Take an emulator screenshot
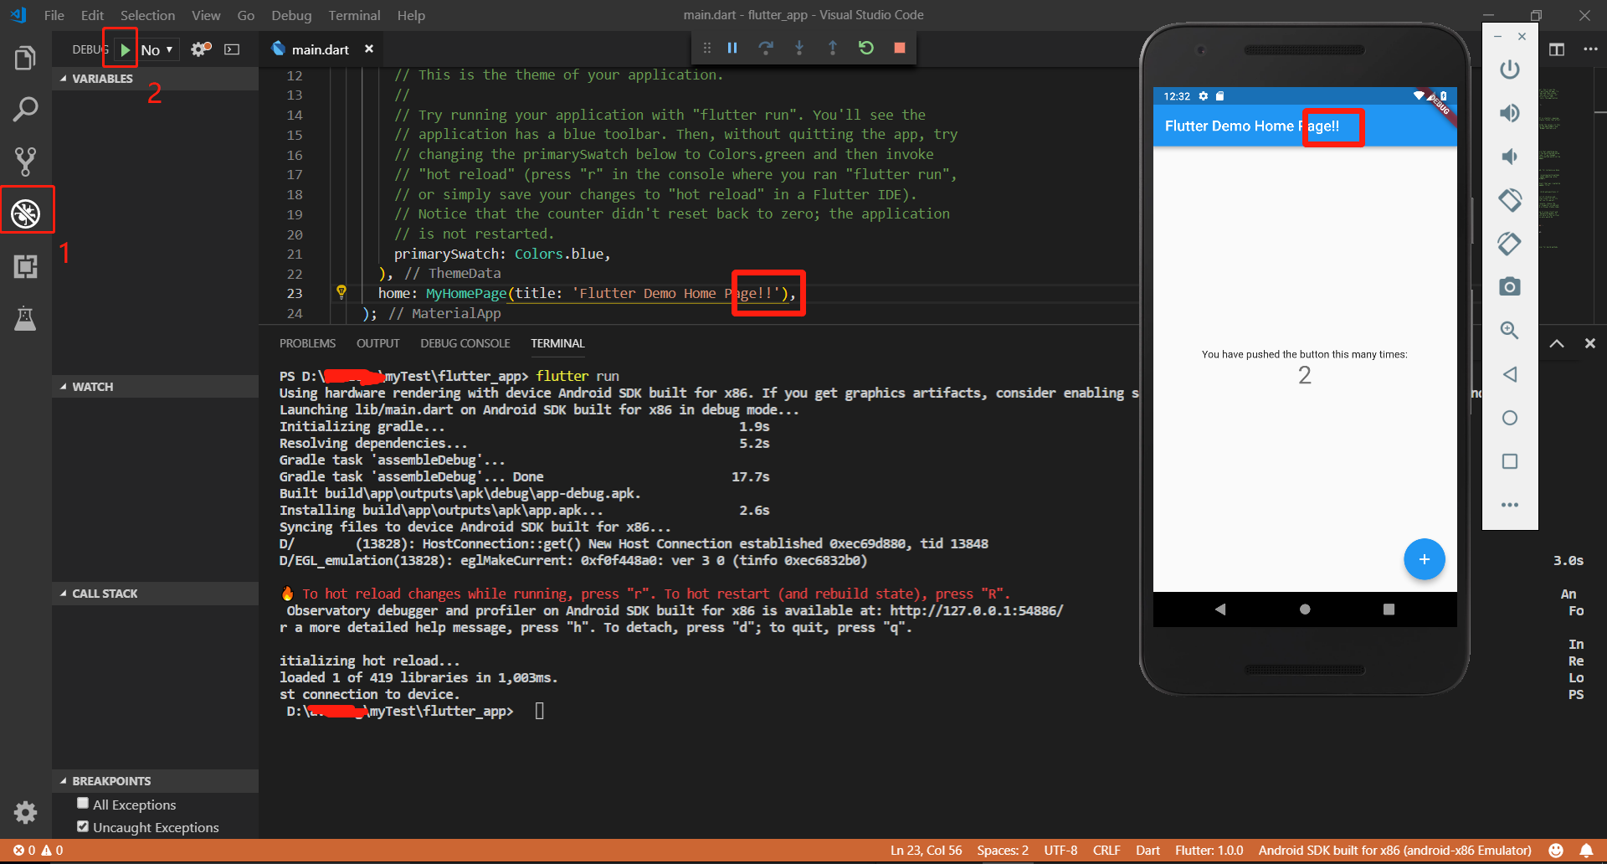The image size is (1607, 864). click(x=1510, y=287)
